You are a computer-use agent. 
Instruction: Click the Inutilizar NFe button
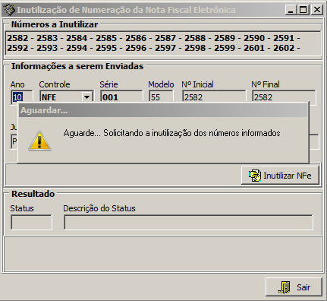click(280, 176)
